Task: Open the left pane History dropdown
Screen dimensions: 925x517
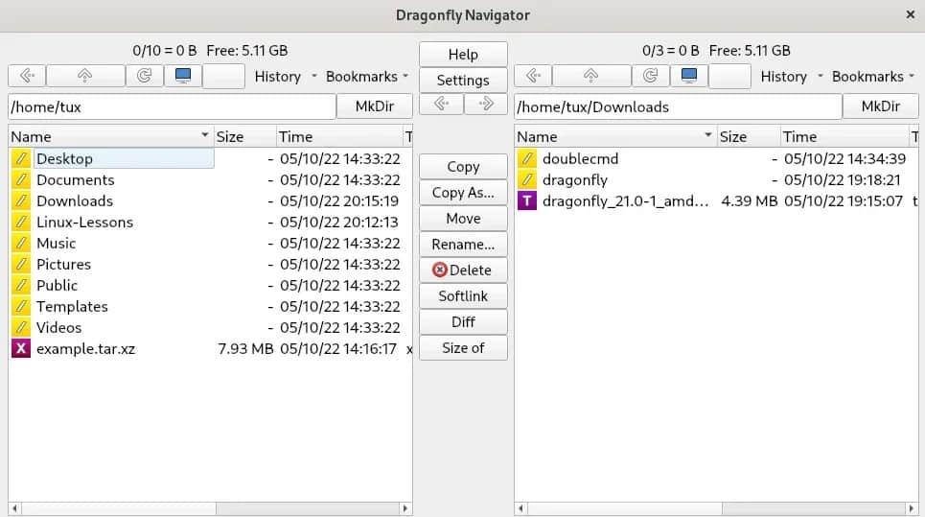Action: coord(286,76)
